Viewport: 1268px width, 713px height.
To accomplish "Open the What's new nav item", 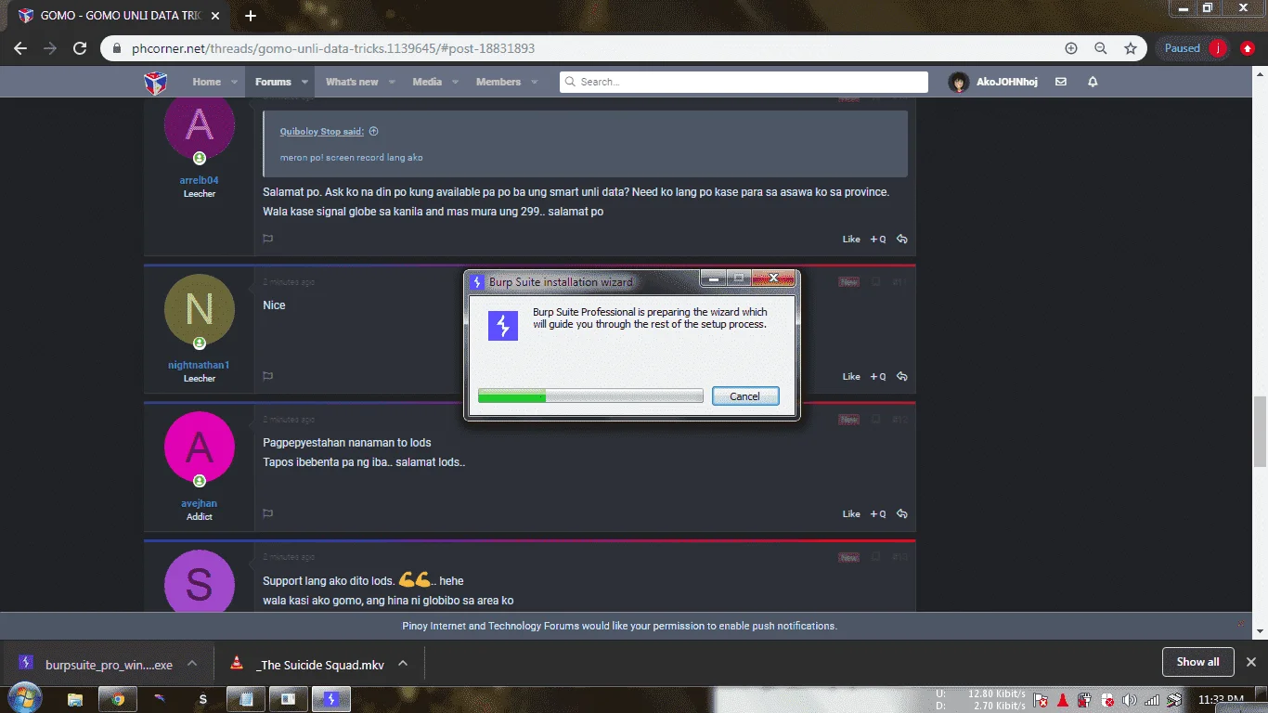I will coord(352,82).
